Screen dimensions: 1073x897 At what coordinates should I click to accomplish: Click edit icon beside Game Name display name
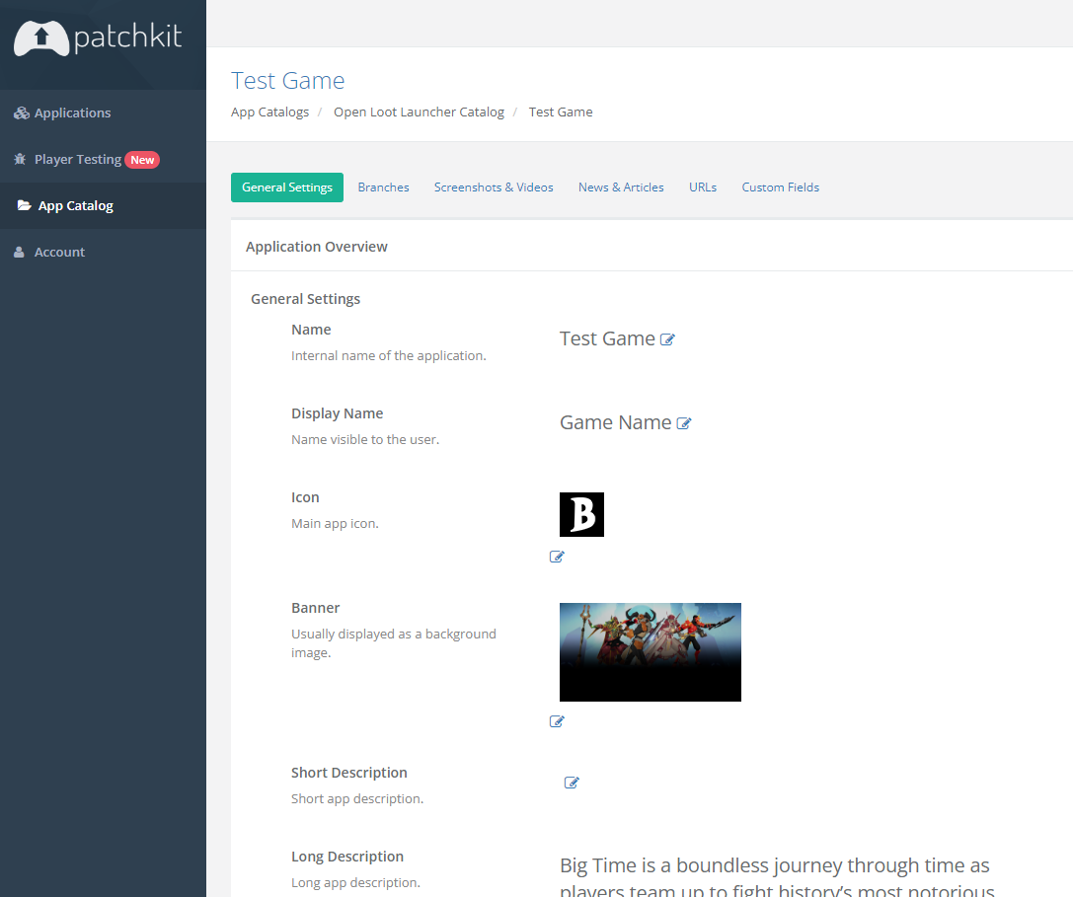coord(684,423)
